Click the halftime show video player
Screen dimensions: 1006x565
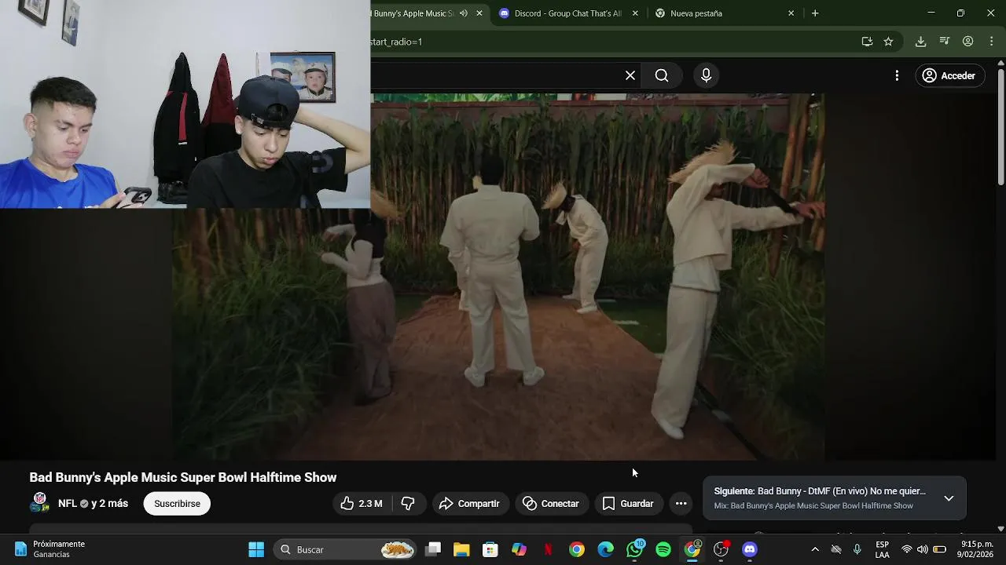coord(498,276)
